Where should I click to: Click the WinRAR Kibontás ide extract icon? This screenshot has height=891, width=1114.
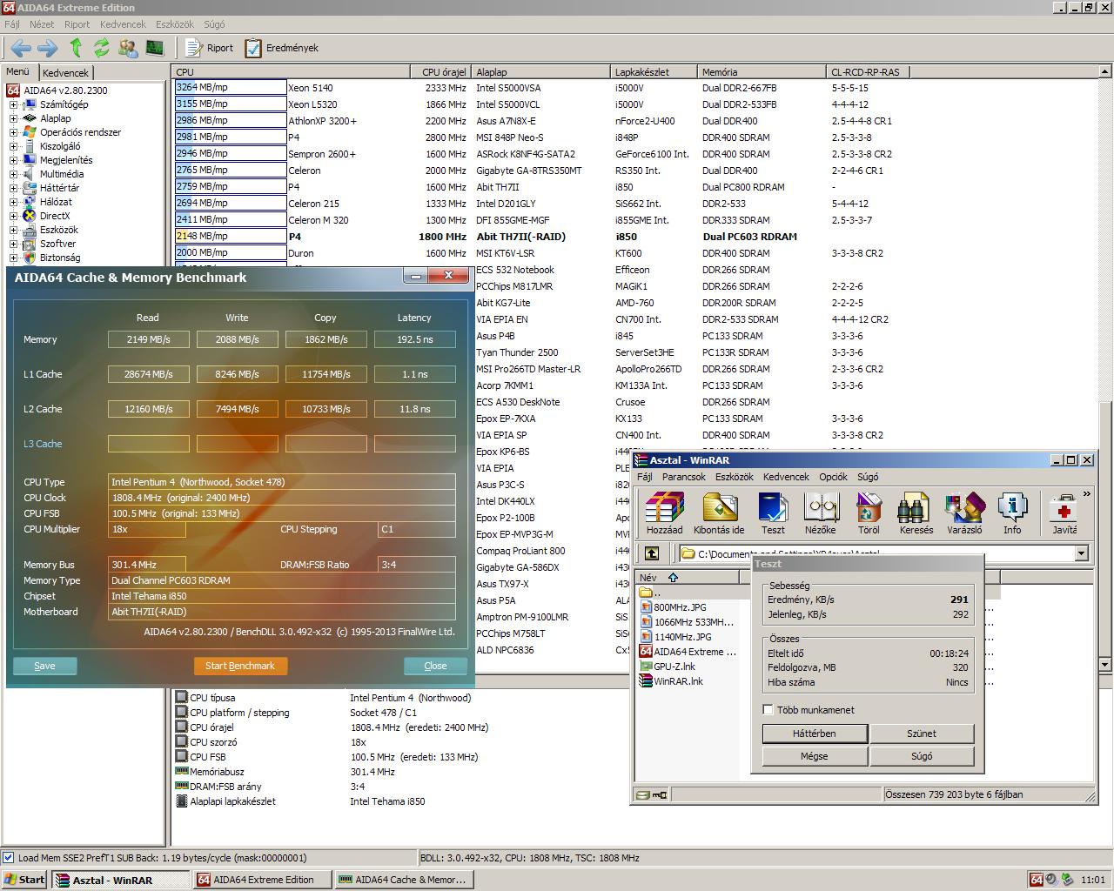tap(719, 512)
